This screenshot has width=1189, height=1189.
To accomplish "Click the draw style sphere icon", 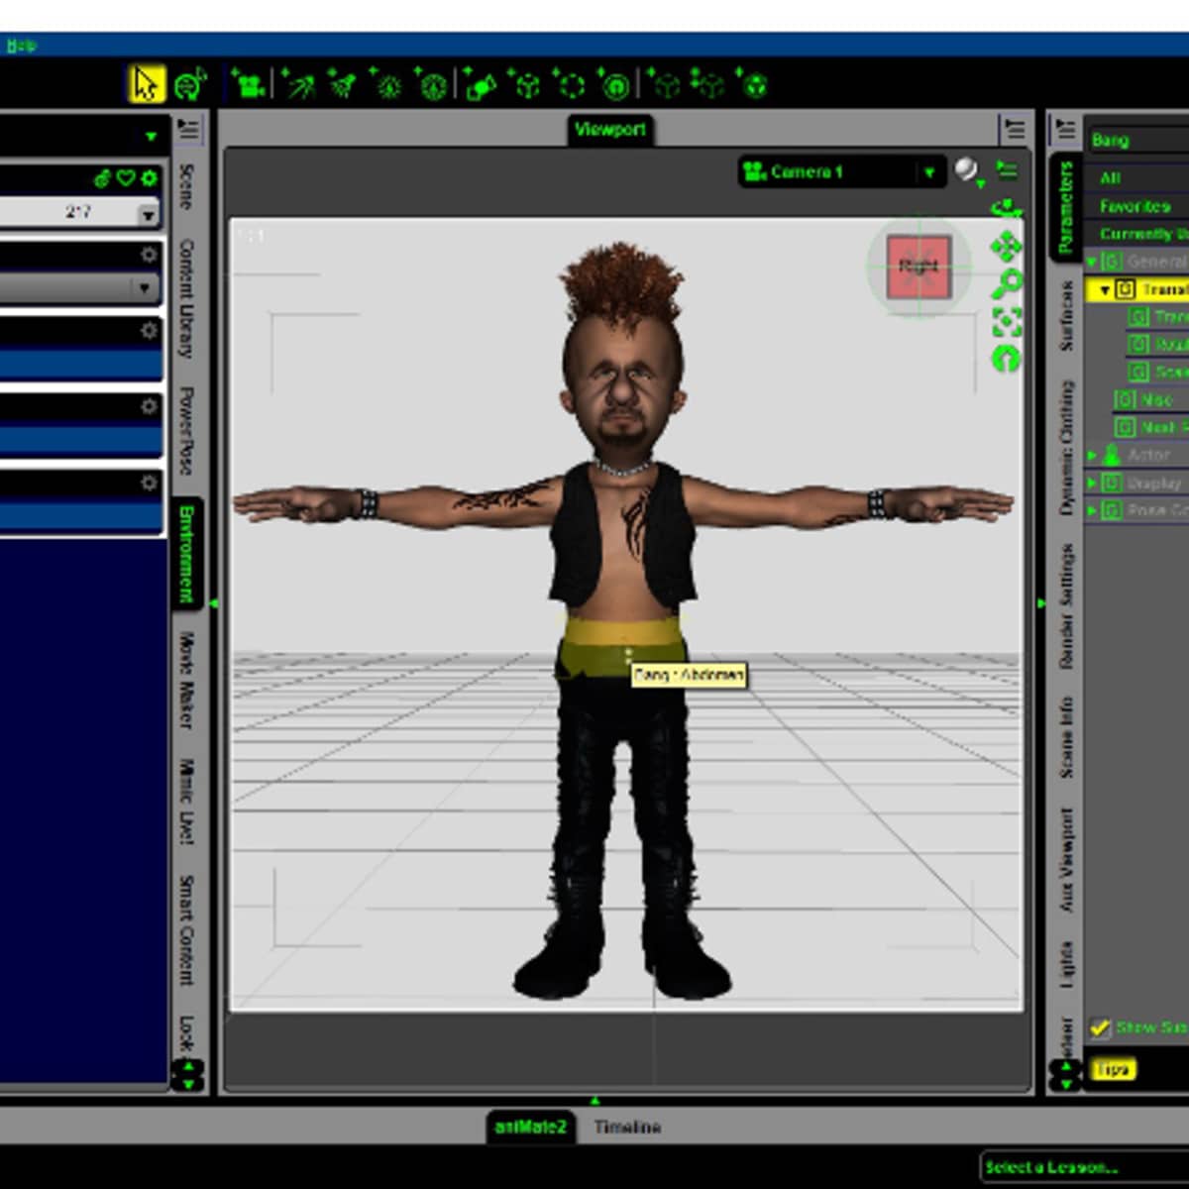I will [x=965, y=170].
